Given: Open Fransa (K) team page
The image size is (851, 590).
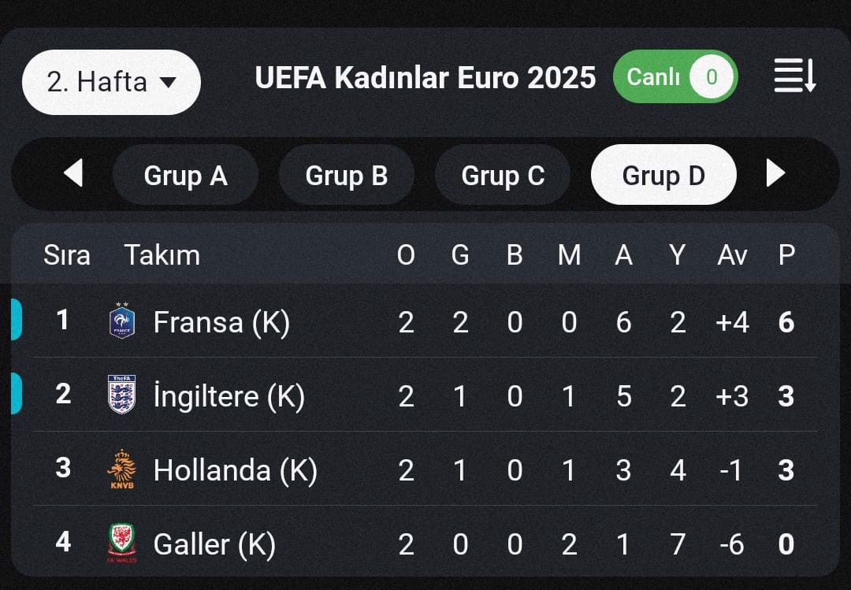Looking at the screenshot, I should tap(221, 322).
